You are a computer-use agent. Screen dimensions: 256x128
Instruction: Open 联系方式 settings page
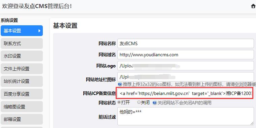pos(22,43)
